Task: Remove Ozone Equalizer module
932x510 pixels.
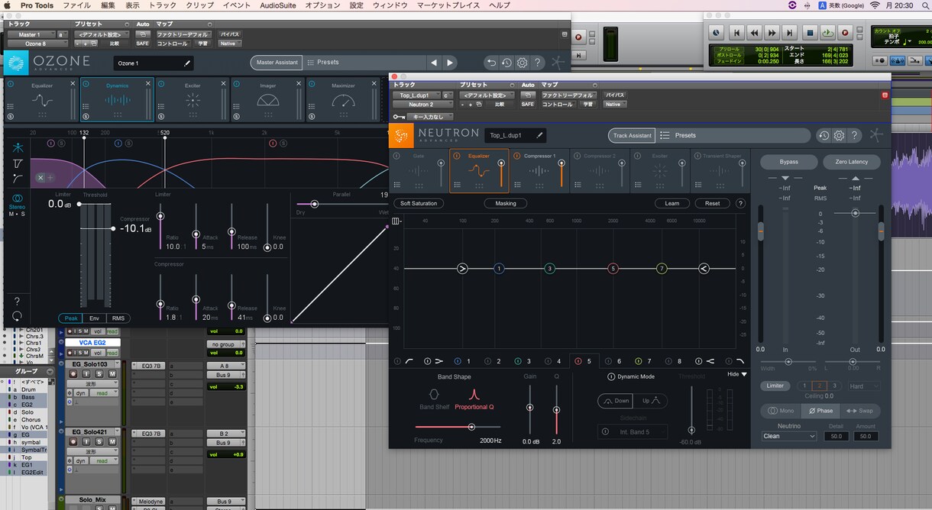Action: pos(73,83)
